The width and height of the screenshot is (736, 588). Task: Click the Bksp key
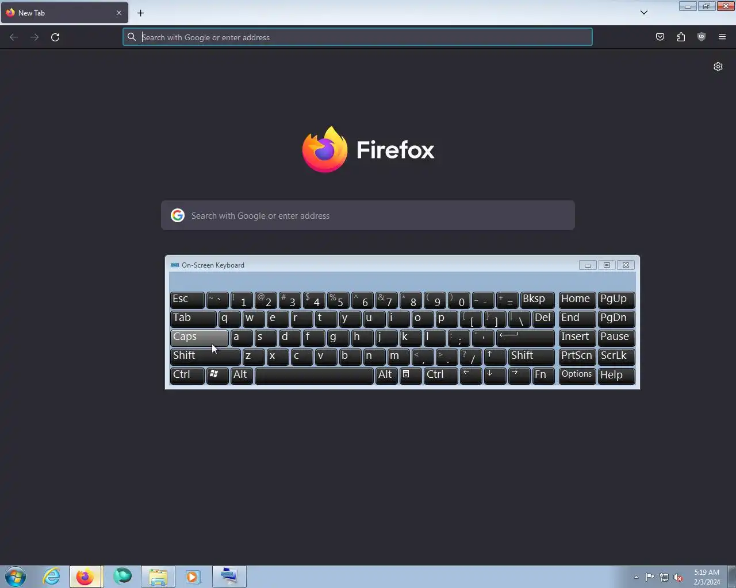(x=538, y=299)
